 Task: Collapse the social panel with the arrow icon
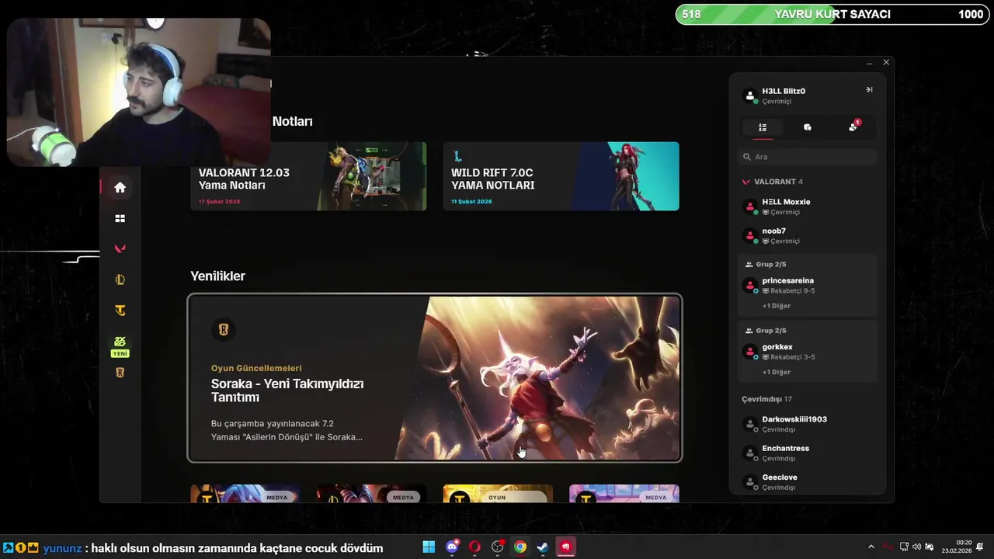(x=869, y=90)
